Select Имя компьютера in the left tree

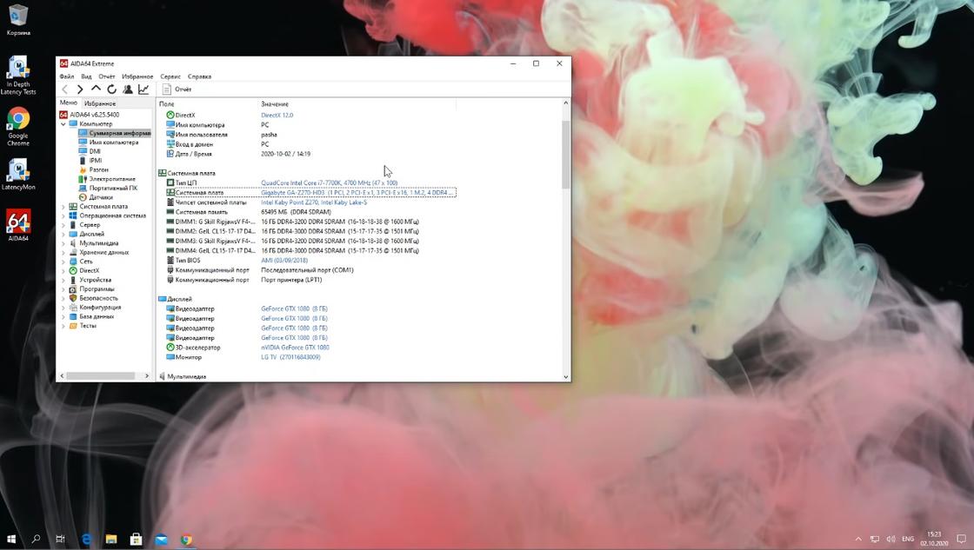click(x=109, y=142)
